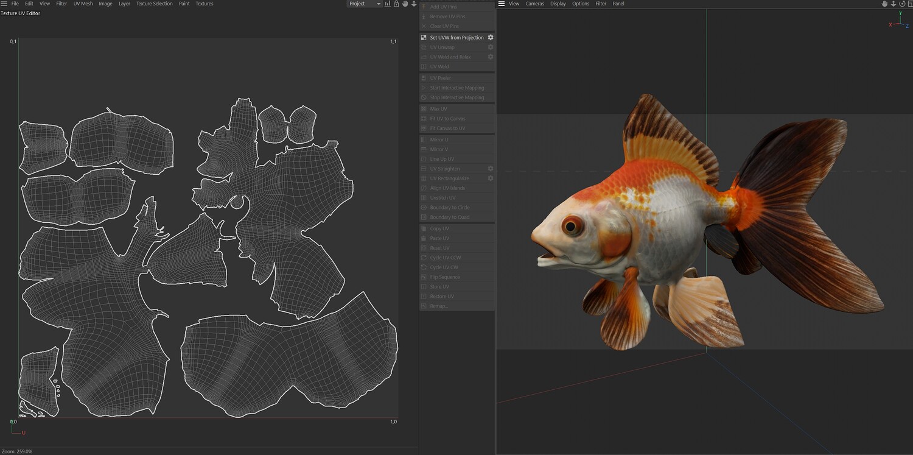Open the Options menu in 3D viewport
The width and height of the screenshot is (913, 455).
point(581,4)
